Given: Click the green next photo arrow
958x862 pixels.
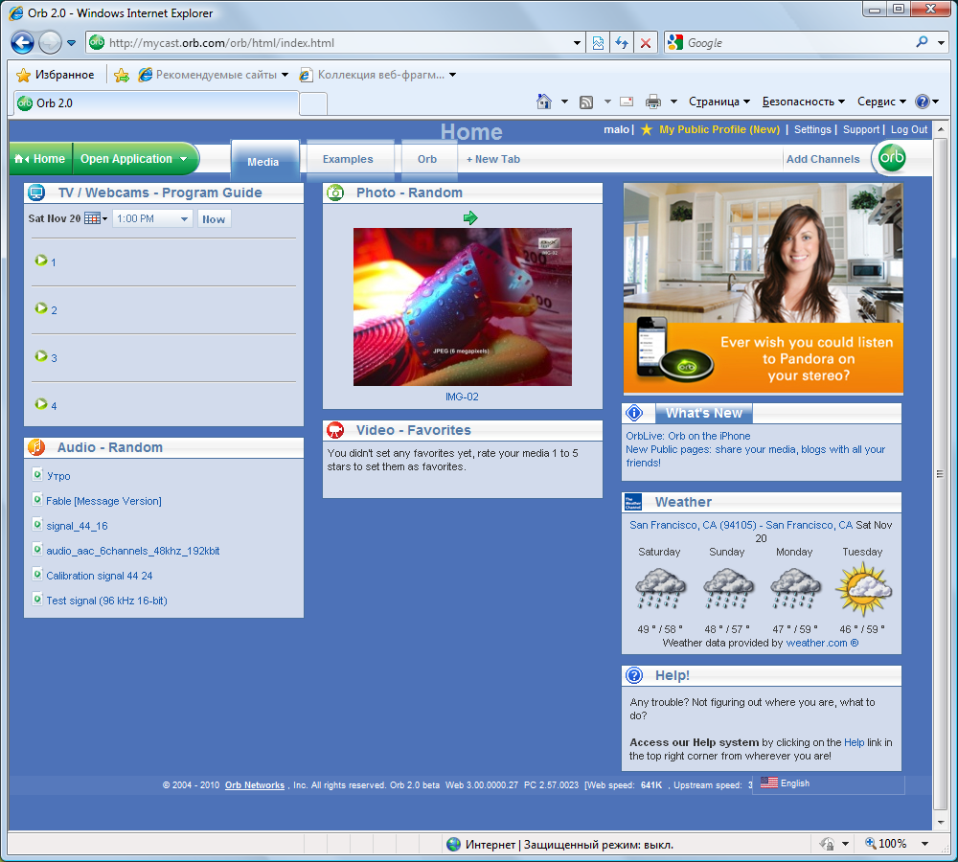Looking at the screenshot, I should pyautogui.click(x=470, y=217).
